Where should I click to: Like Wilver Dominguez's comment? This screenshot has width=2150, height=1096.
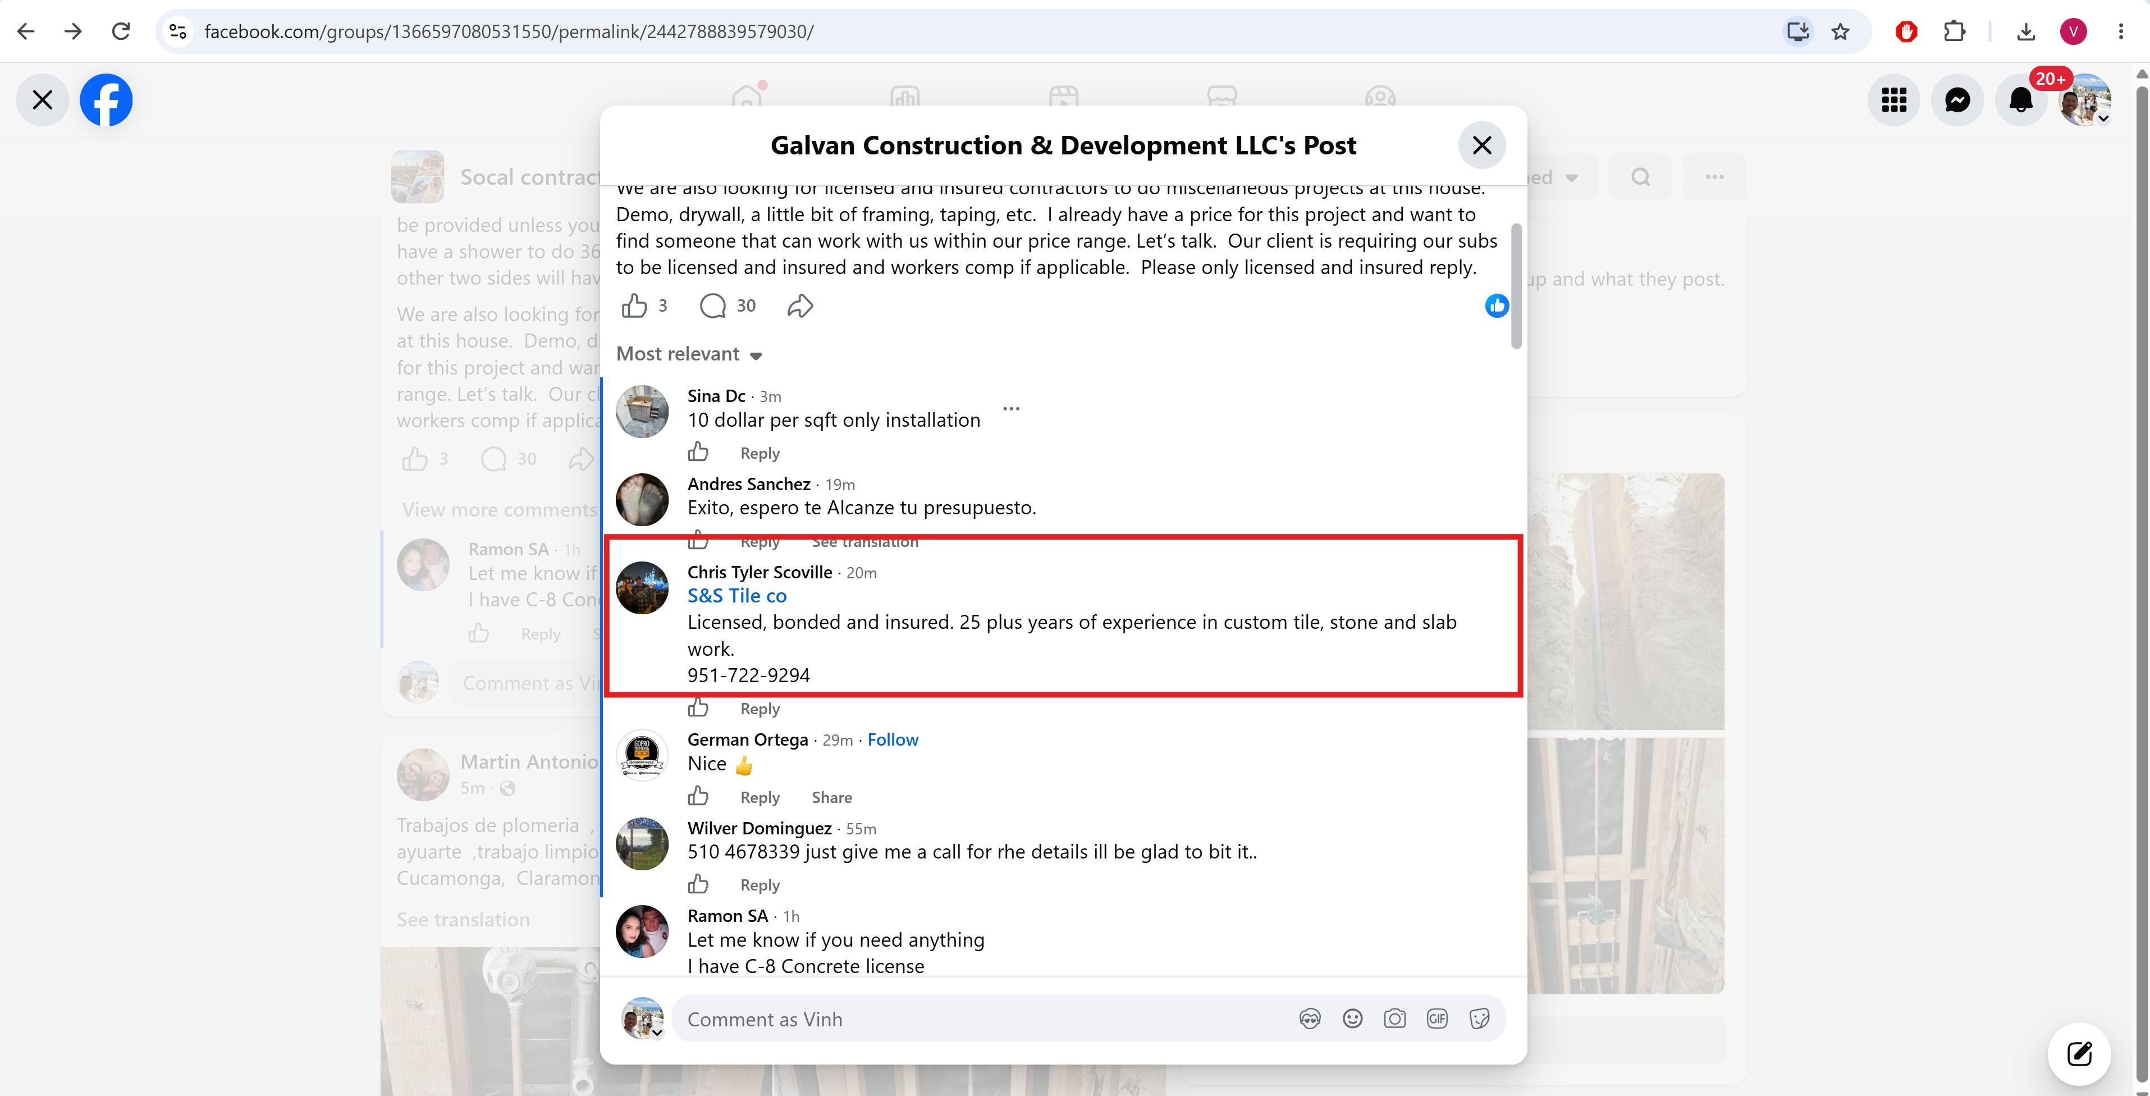pos(698,884)
